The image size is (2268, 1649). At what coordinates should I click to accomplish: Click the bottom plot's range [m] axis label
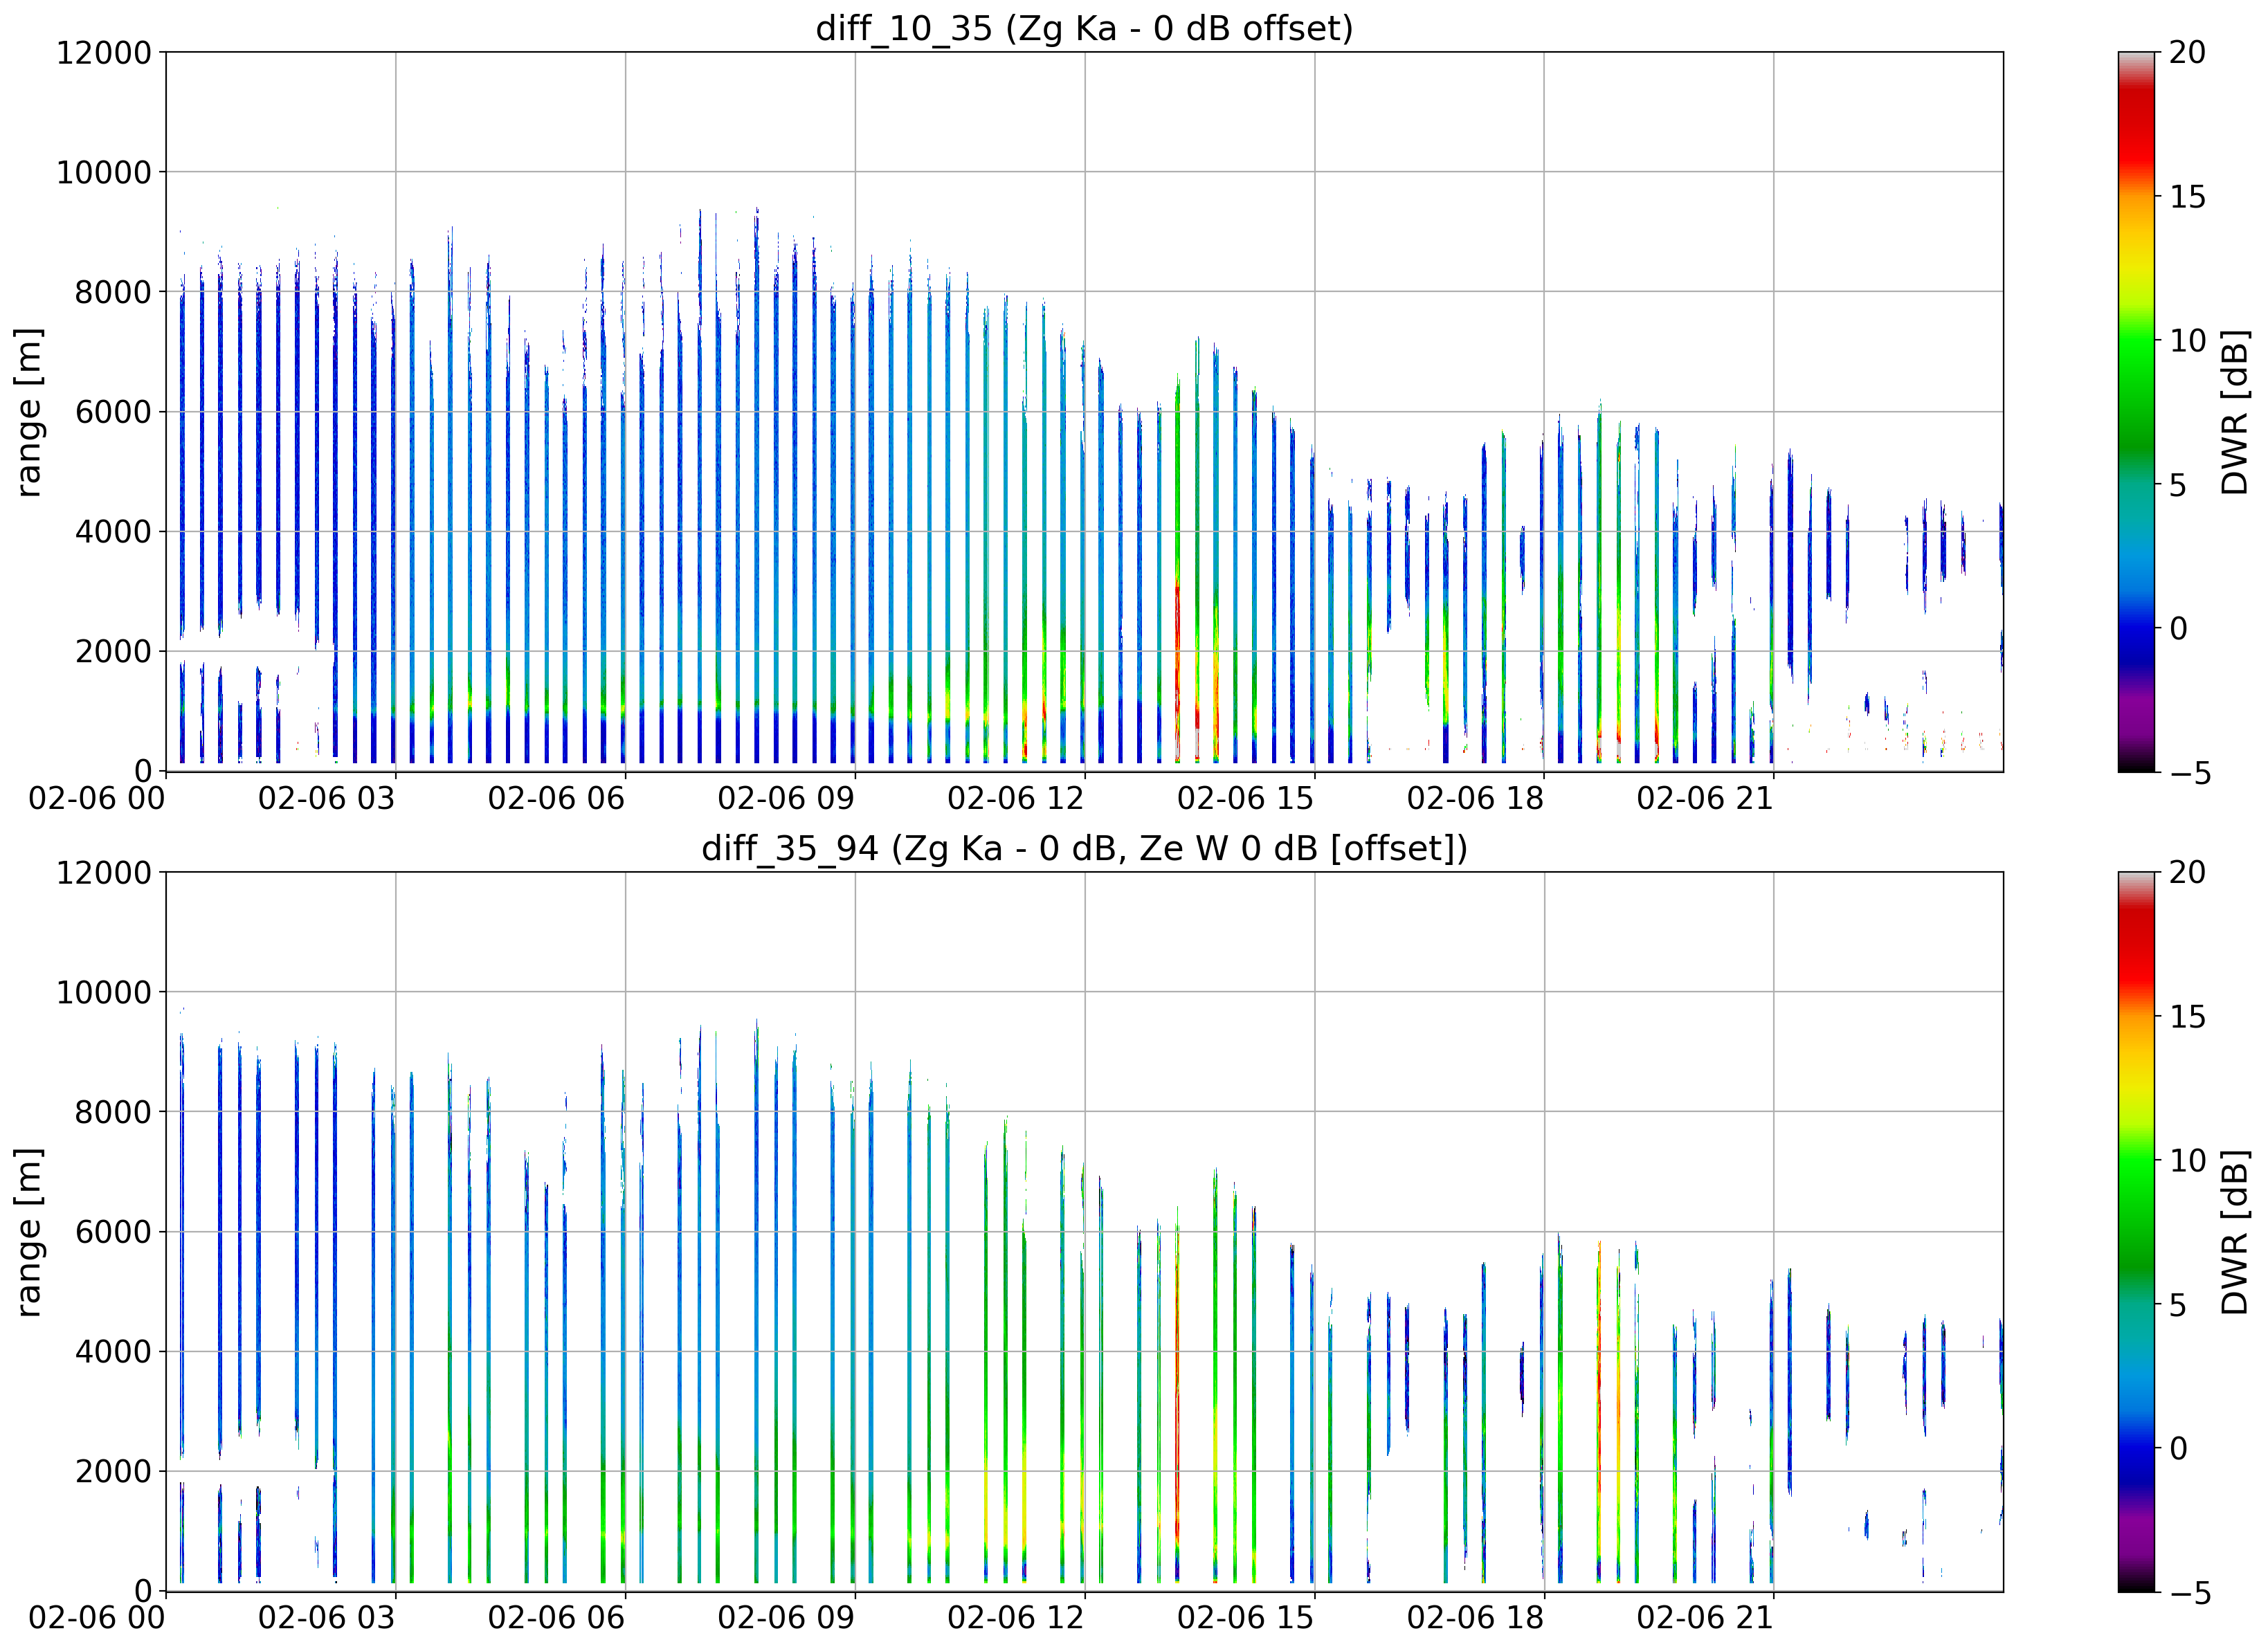pyautogui.click(x=29, y=1233)
